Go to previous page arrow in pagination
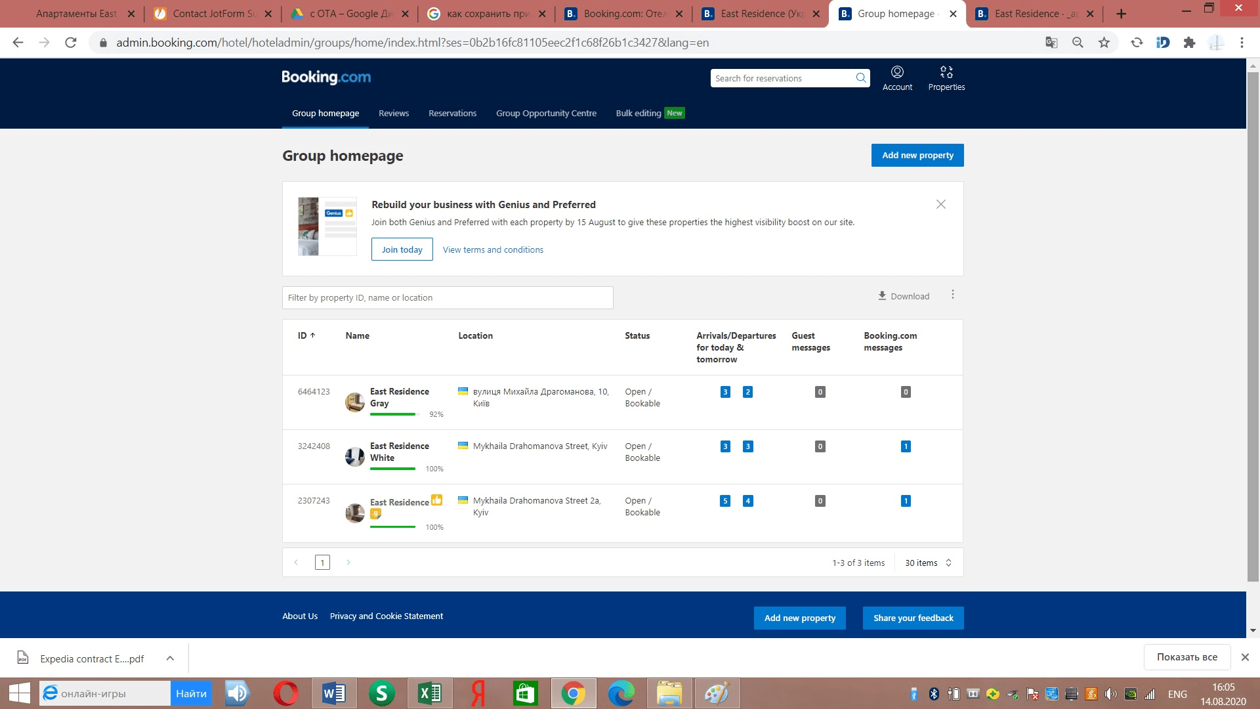1260x709 pixels. coord(296,563)
